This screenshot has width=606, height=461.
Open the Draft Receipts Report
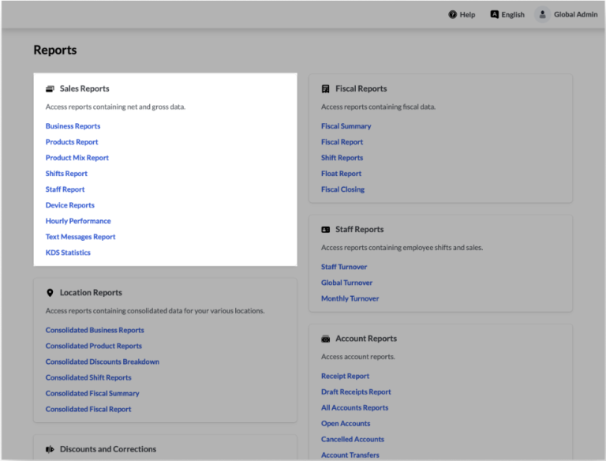pyautogui.click(x=356, y=392)
